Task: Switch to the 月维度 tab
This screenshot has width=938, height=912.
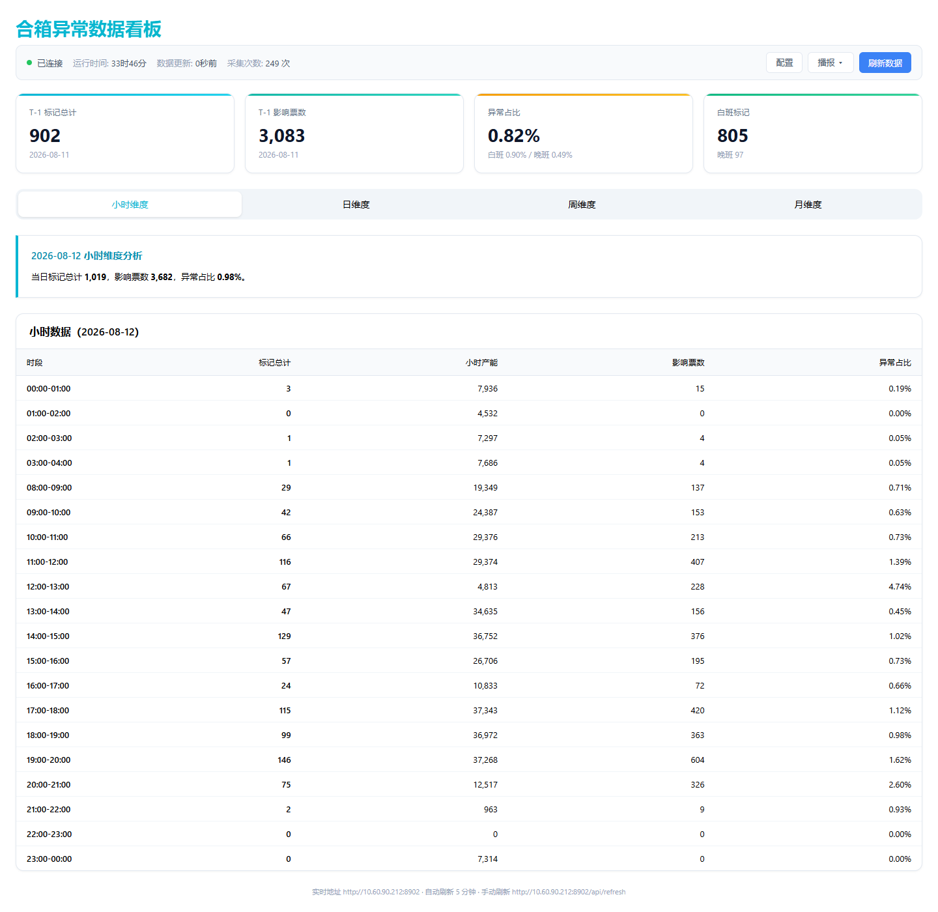Action: 808,205
